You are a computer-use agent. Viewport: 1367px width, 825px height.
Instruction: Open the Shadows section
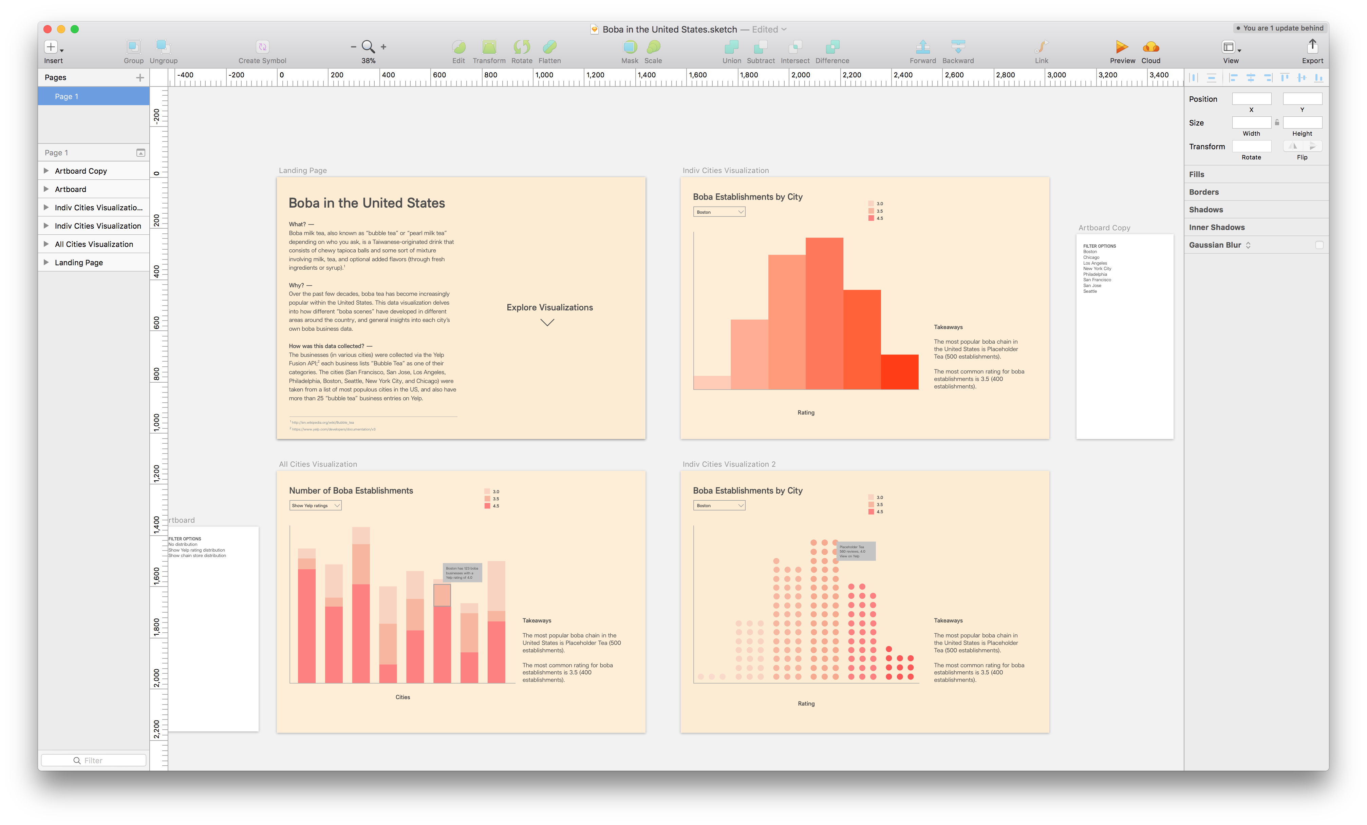tap(1256, 210)
